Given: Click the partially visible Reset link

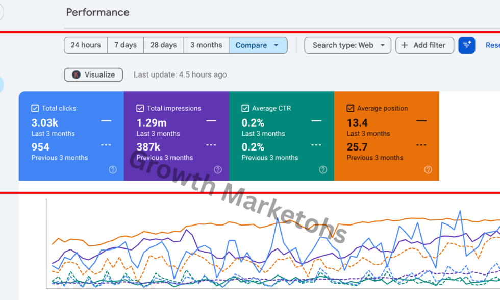Looking at the screenshot, I should (493, 45).
